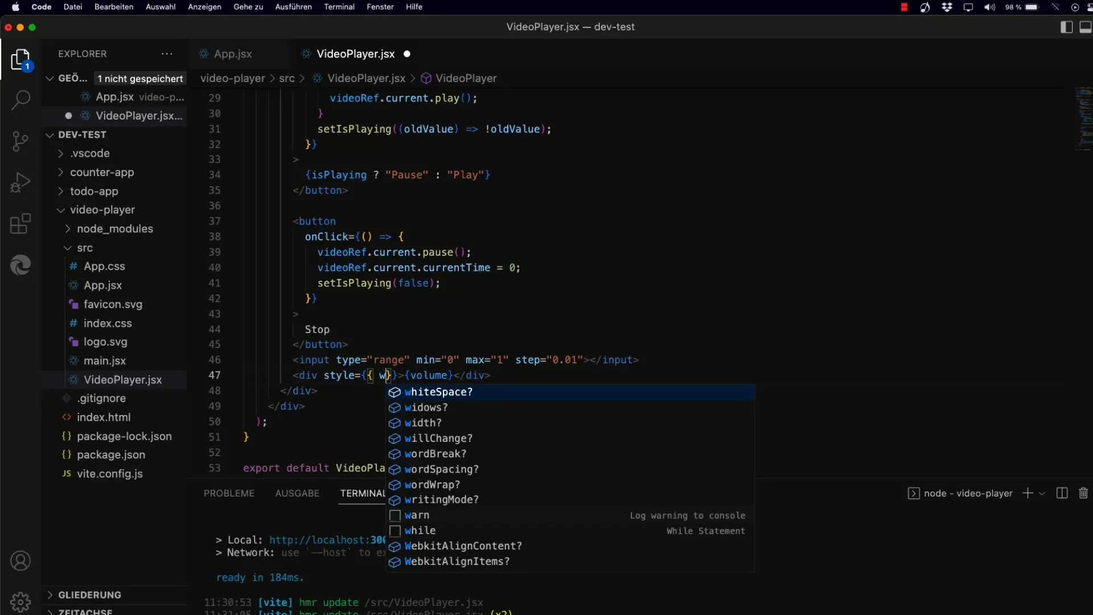Open the Edge browser tools icon

tap(20, 265)
